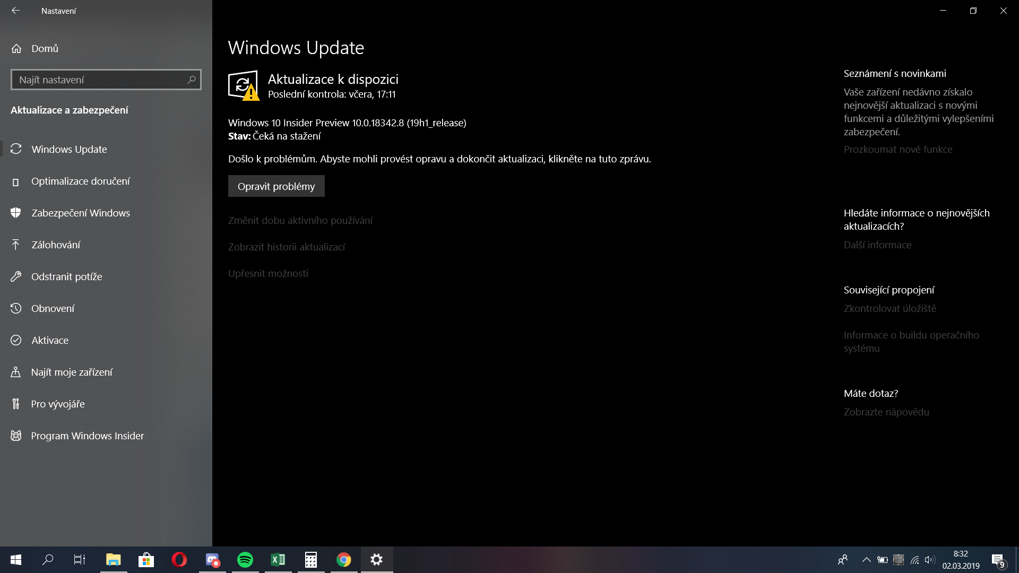Open Domů home icon in sidebar
Viewport: 1019px width, 573px height.
[16, 48]
